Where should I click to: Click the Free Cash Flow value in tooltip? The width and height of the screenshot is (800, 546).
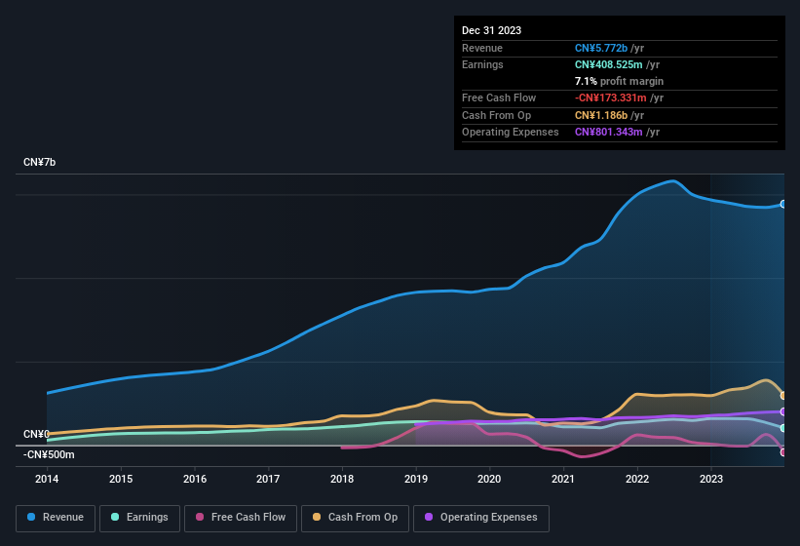pyautogui.click(x=611, y=97)
